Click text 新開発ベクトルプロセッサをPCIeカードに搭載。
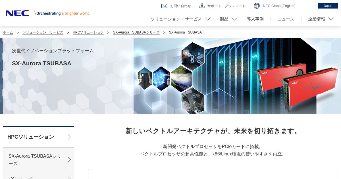 pyautogui.click(x=213, y=147)
